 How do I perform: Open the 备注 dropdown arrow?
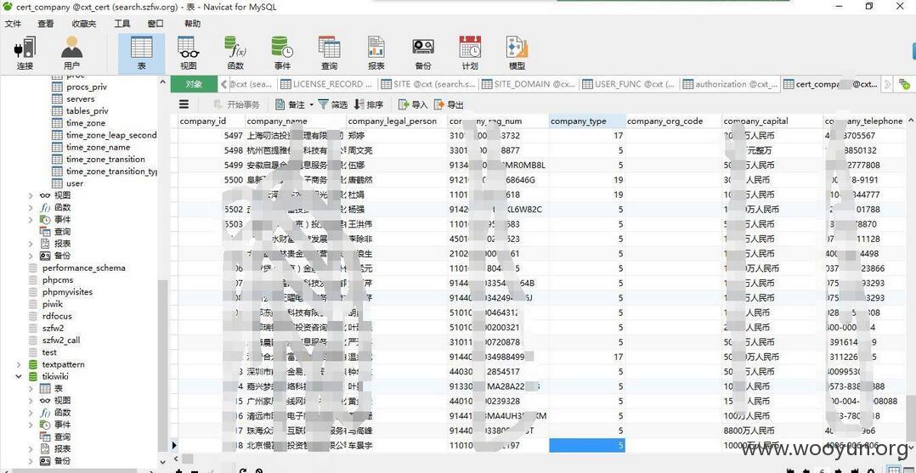click(x=311, y=104)
